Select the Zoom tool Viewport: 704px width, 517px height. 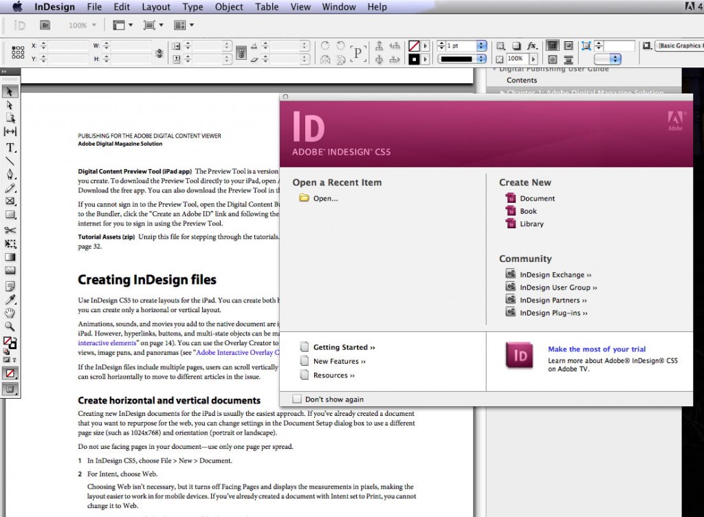10,325
